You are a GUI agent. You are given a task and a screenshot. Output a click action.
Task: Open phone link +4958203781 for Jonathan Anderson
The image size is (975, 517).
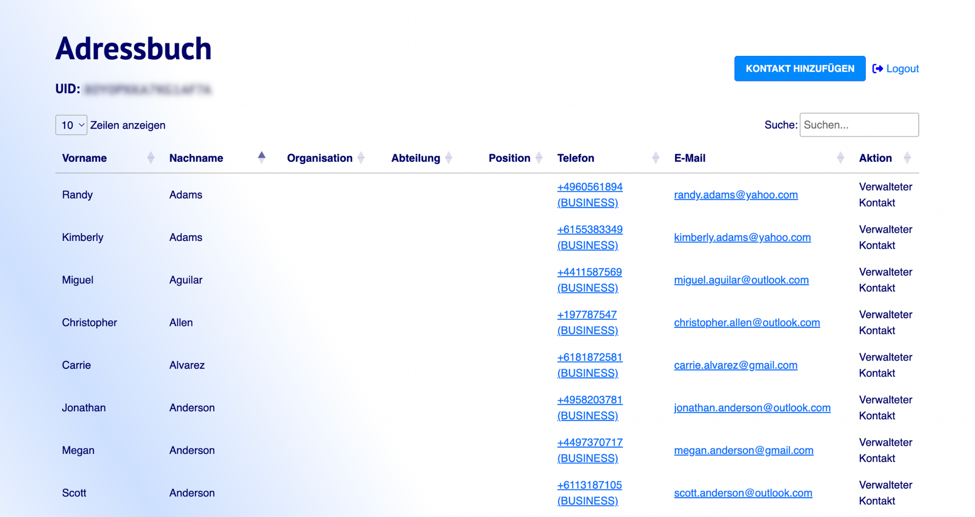(x=590, y=408)
